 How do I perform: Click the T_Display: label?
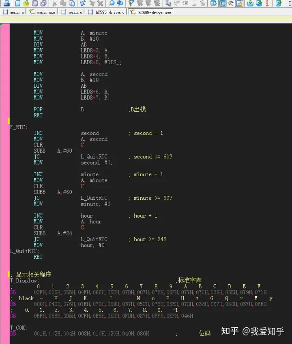coord(24,281)
